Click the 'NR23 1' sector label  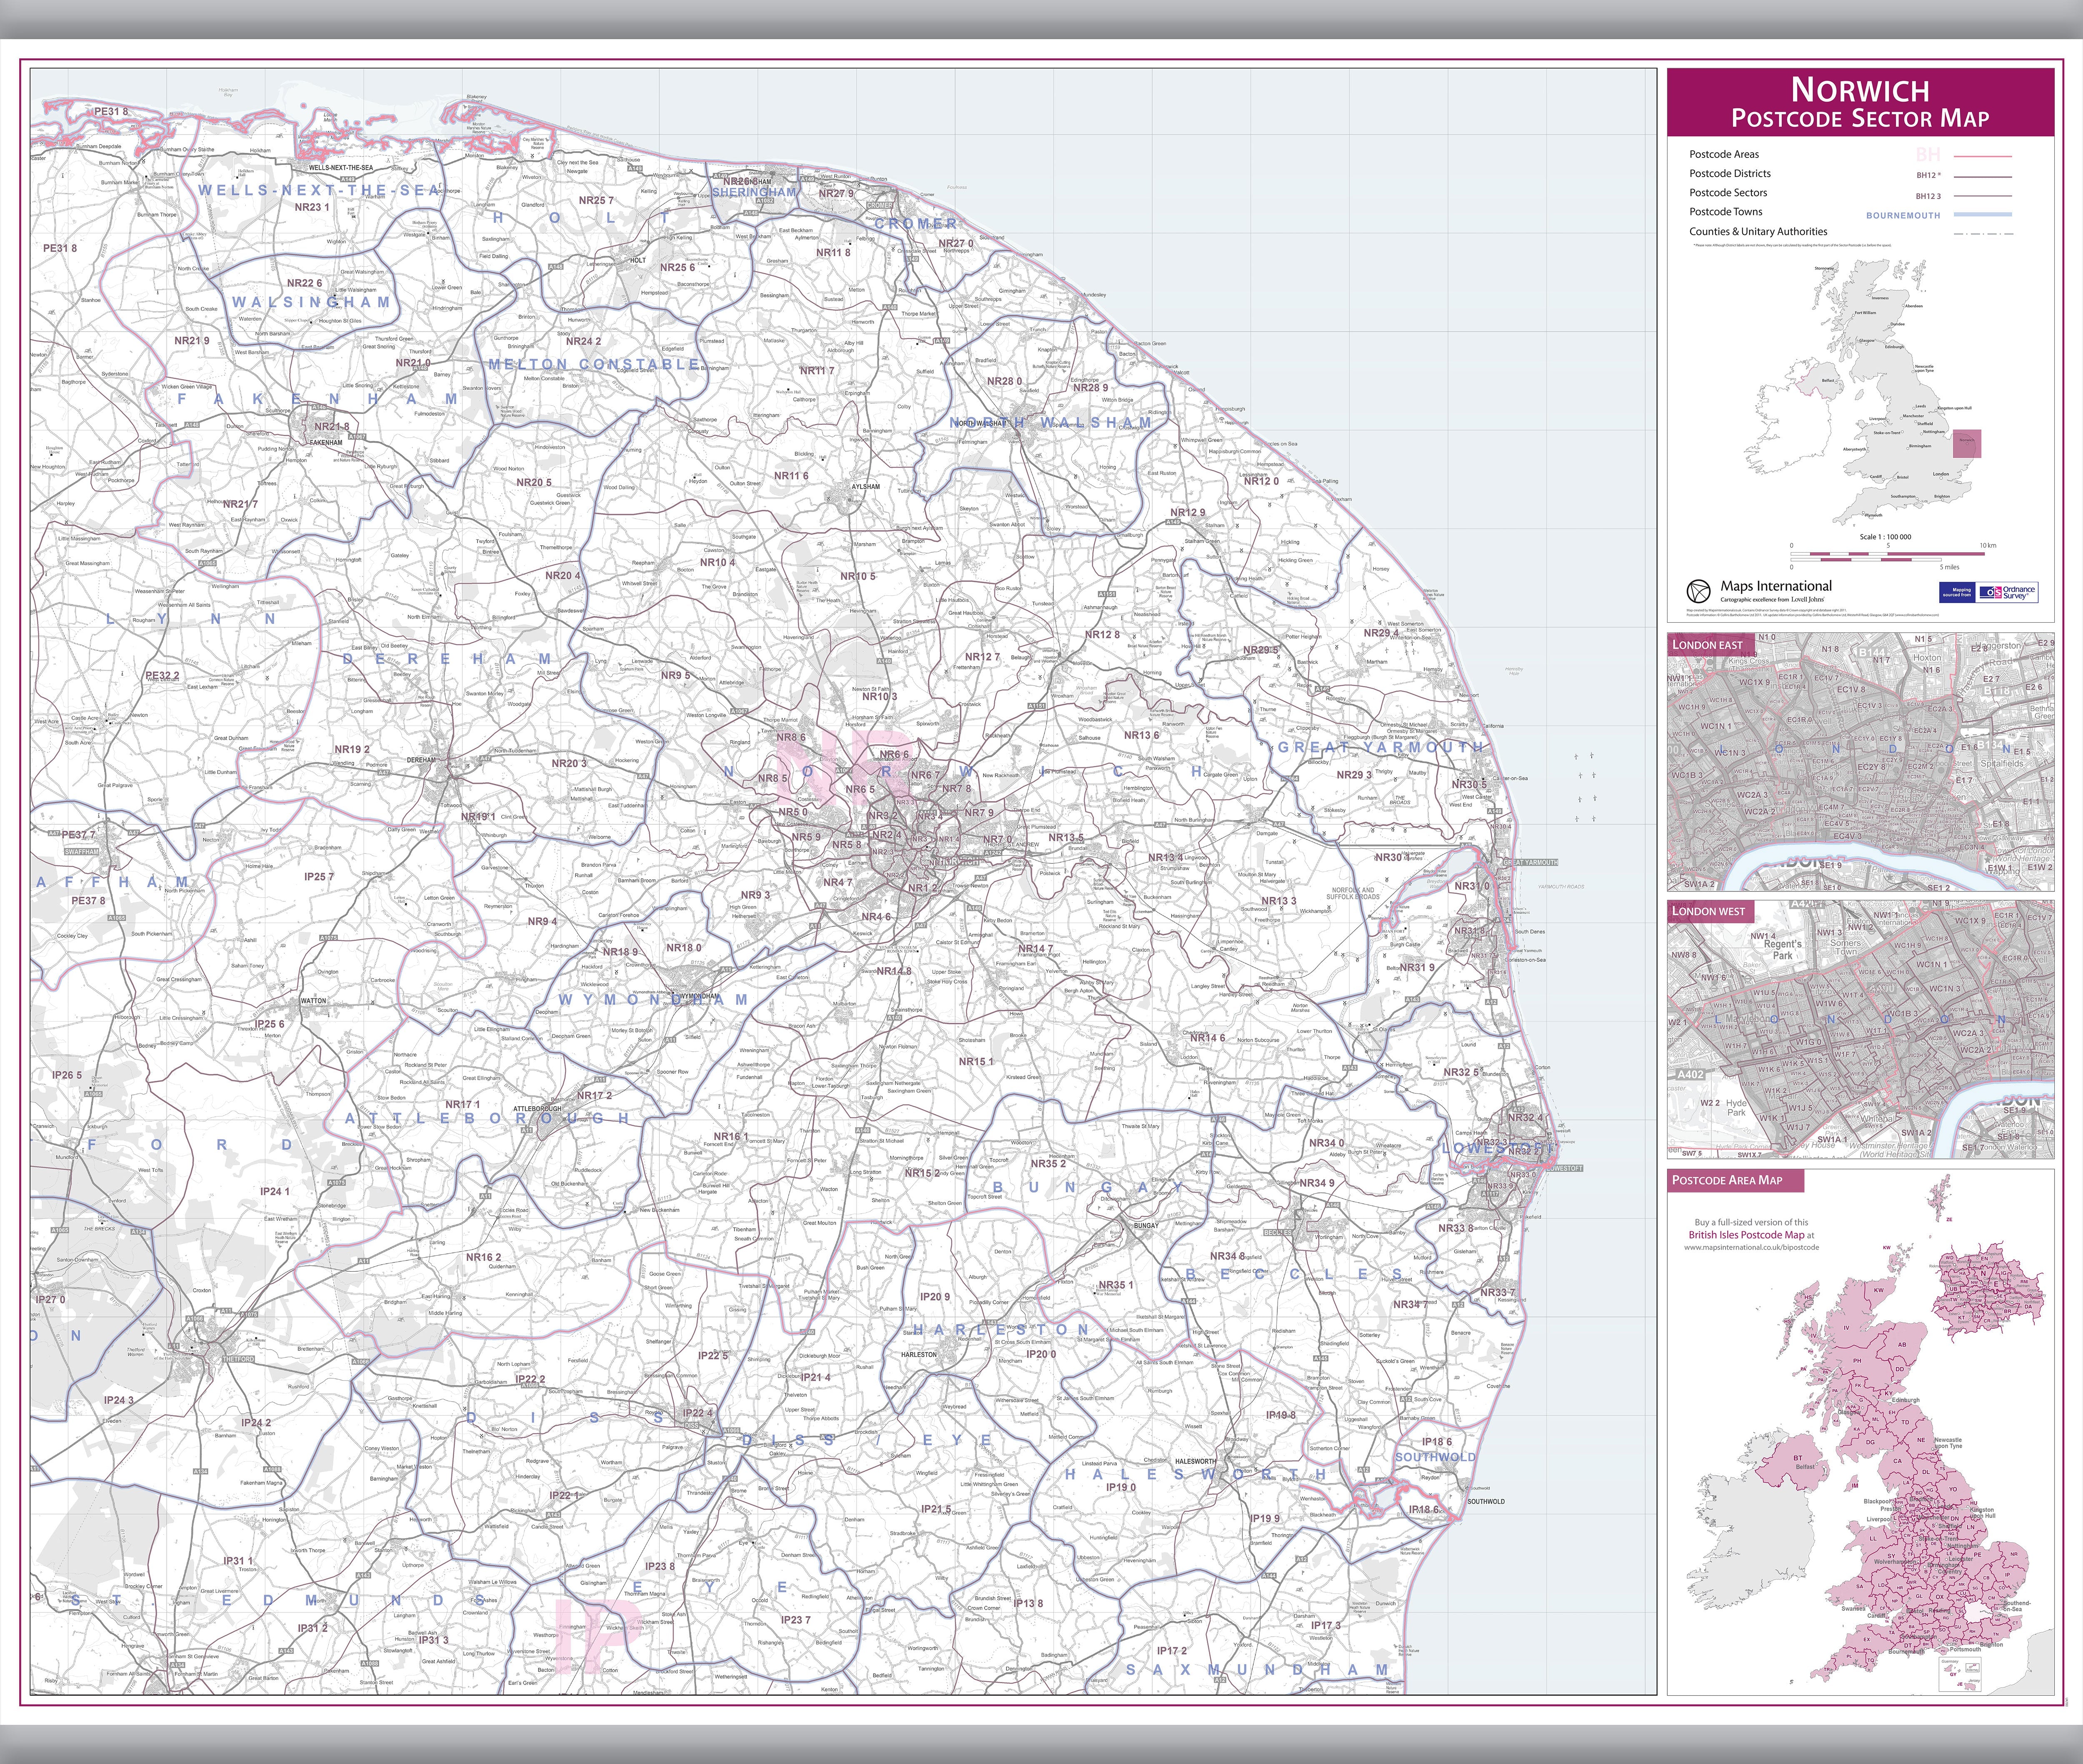[x=312, y=208]
